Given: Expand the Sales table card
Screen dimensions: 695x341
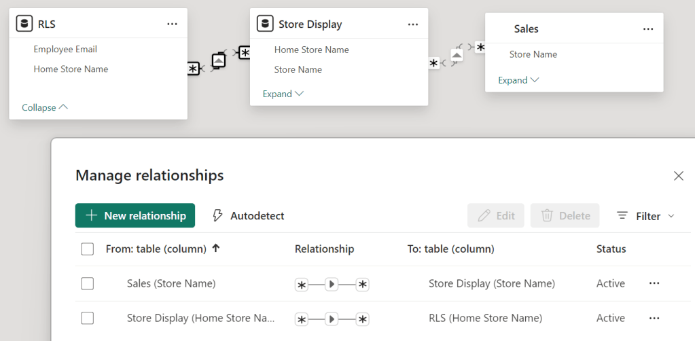Looking at the screenshot, I should click(x=518, y=80).
